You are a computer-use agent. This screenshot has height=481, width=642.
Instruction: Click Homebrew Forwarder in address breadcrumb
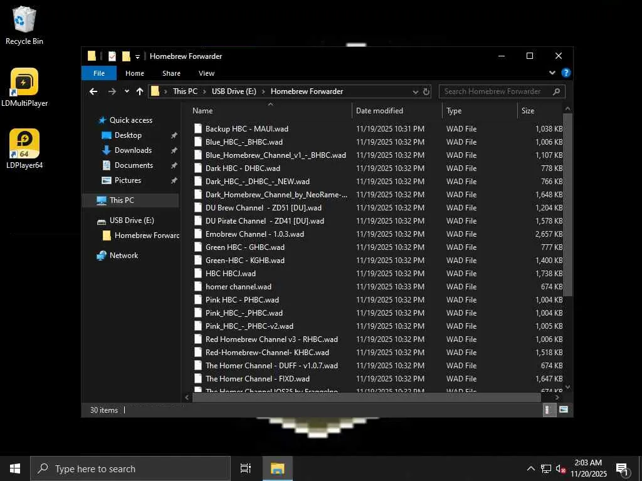click(x=307, y=91)
